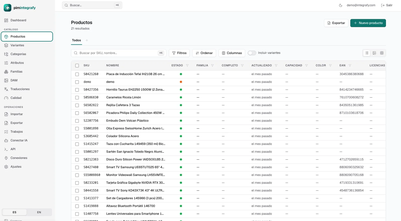The image size is (401, 221).
Task: Open product Rejilla Cafetera 3 Tazas
Action: point(123,105)
